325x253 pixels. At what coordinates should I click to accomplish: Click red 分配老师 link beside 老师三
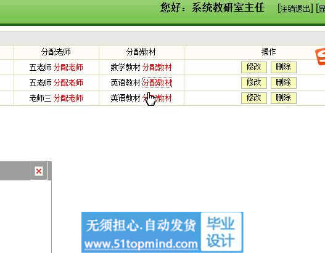click(x=68, y=98)
